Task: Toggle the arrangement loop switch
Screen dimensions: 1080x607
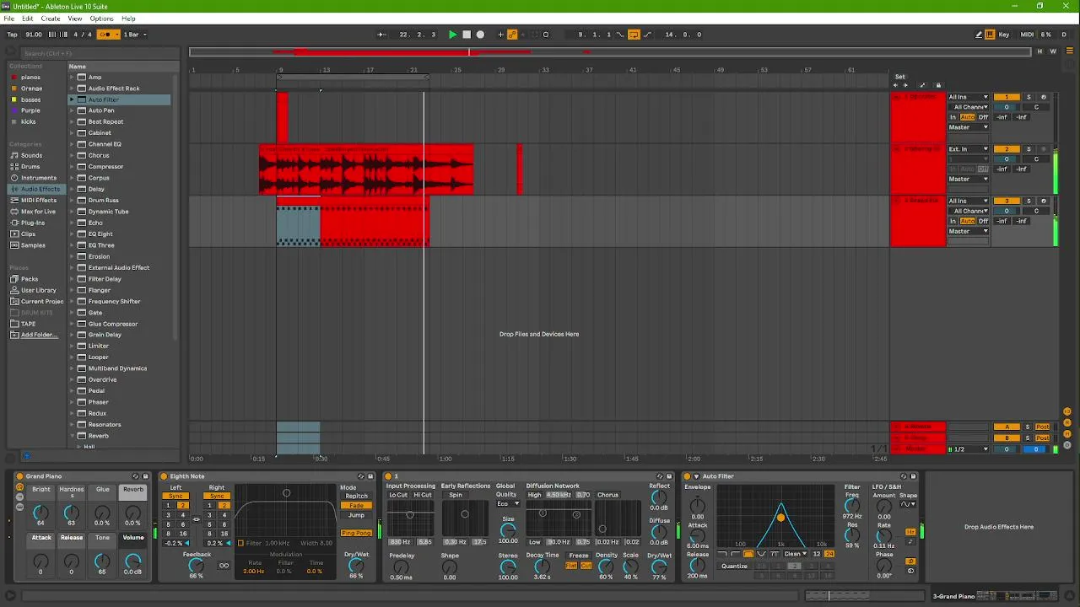Action: click(x=634, y=35)
